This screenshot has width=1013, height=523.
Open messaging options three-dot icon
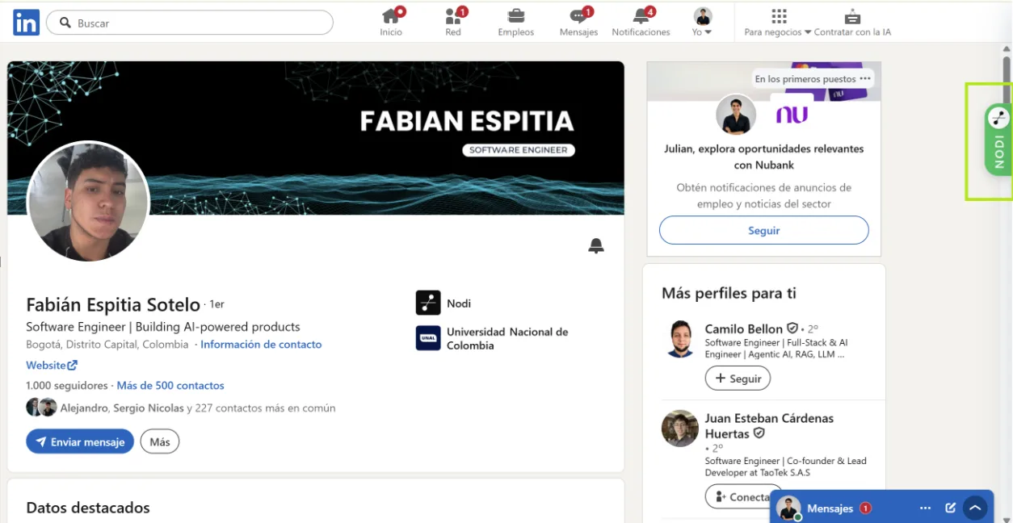[926, 508]
